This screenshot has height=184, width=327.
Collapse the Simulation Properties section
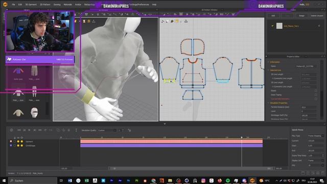(269, 103)
